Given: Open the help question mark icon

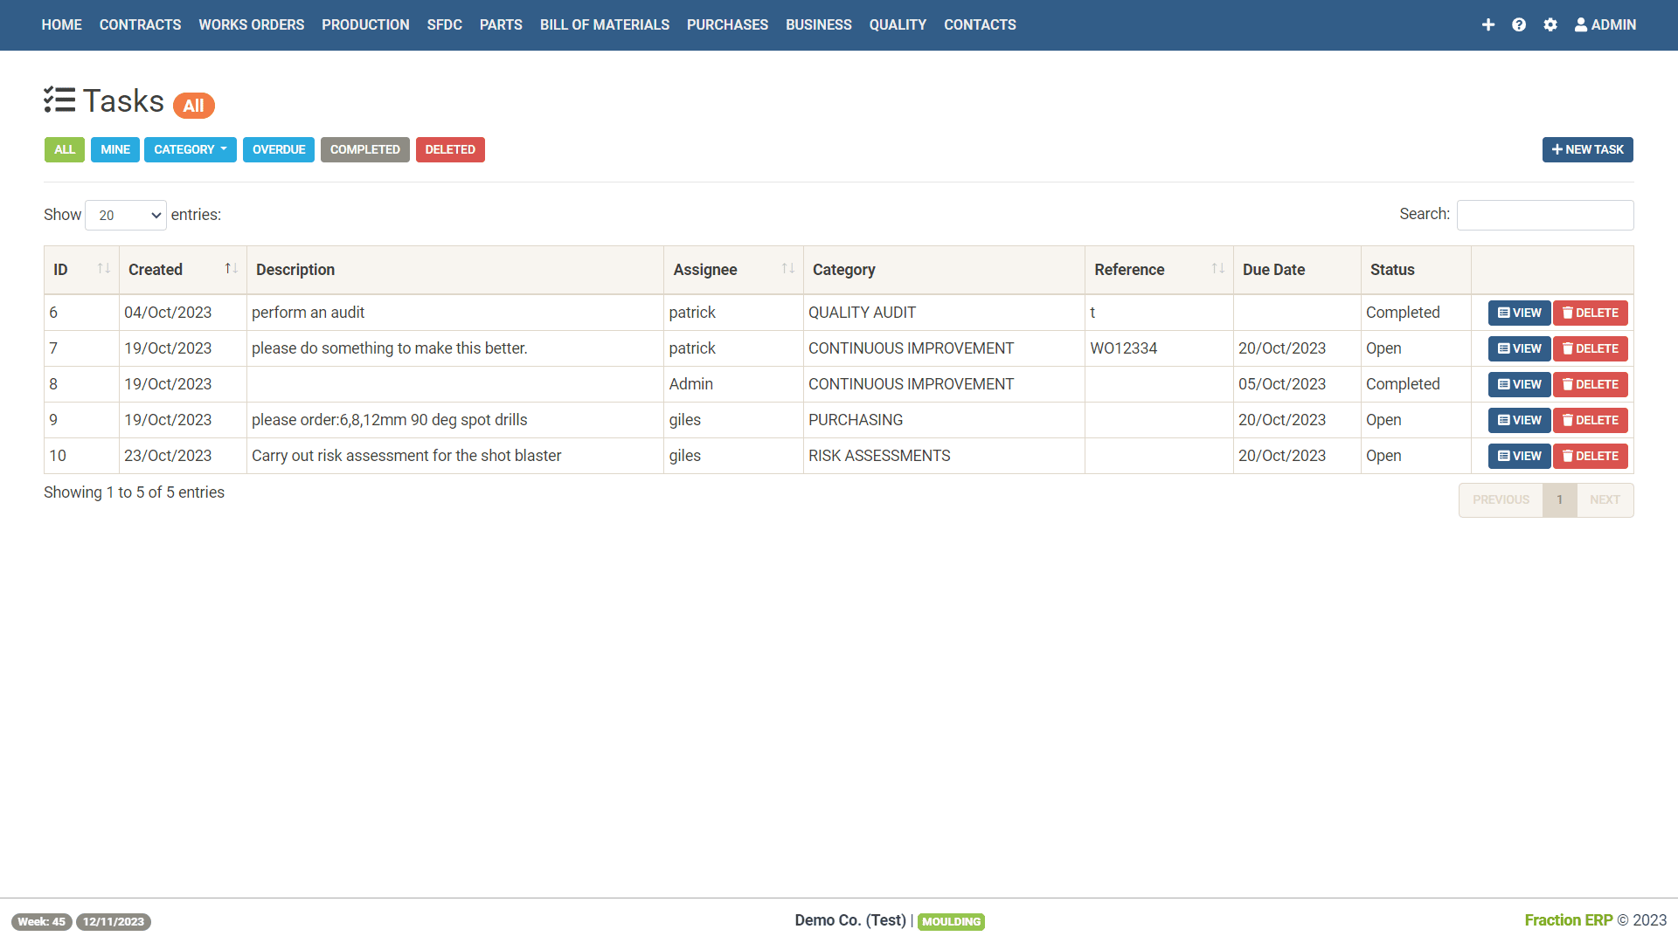Looking at the screenshot, I should 1519,24.
